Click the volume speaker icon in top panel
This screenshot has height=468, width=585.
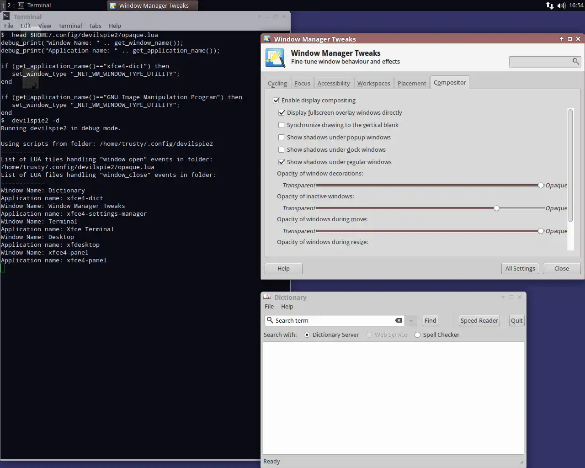tap(561, 5)
